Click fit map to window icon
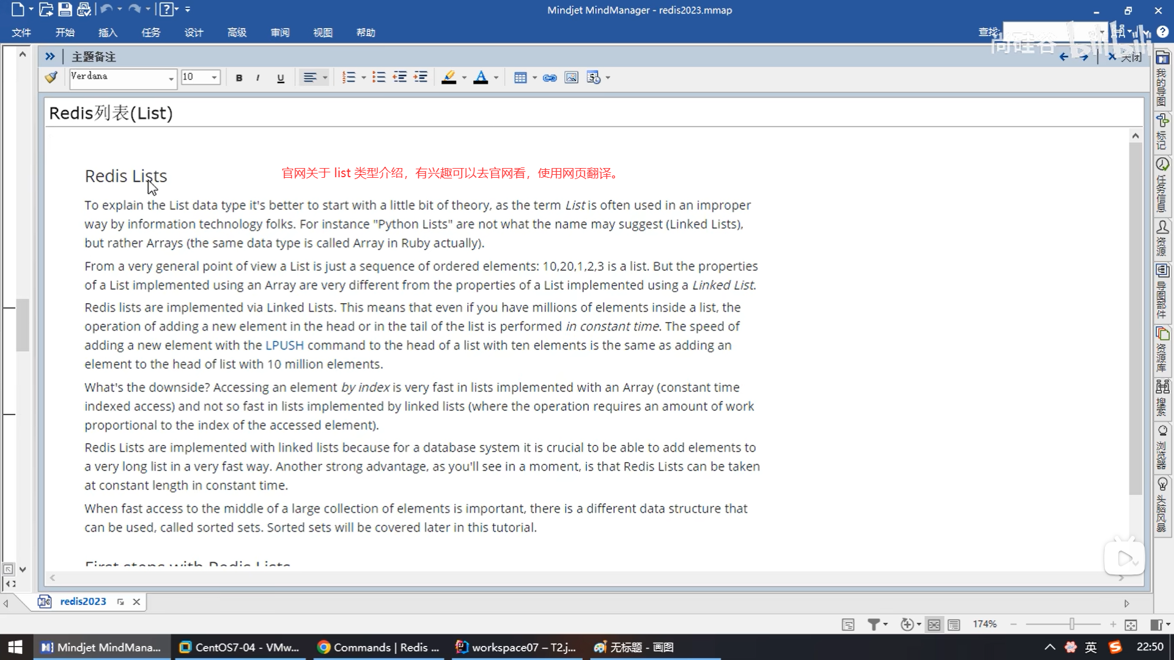This screenshot has height=660, width=1174. tap(1131, 625)
